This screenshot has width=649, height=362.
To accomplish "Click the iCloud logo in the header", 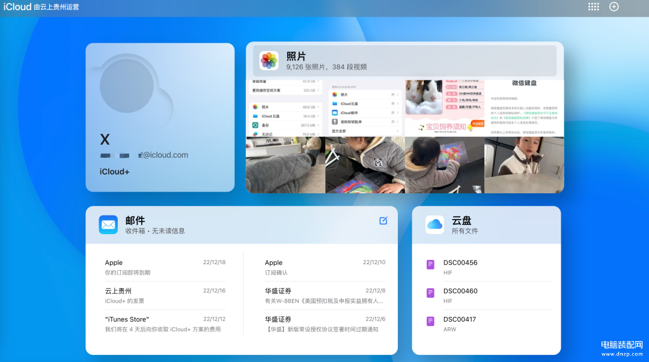I will point(17,7).
